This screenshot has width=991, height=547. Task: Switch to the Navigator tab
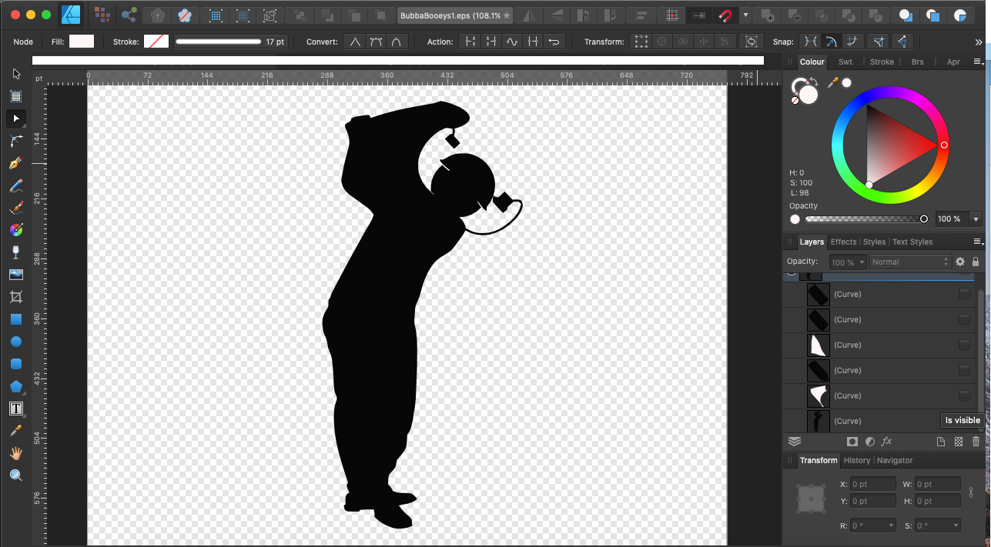[895, 460]
